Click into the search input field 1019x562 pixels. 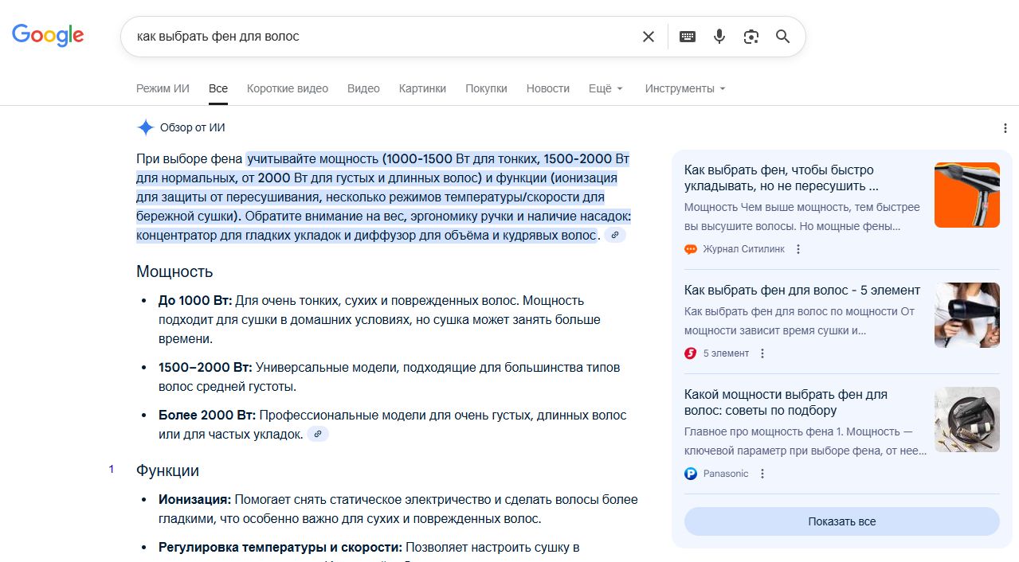382,37
